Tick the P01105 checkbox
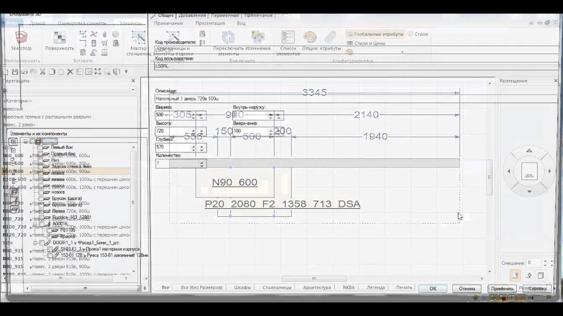The width and height of the screenshot is (563, 316). tap(50, 230)
